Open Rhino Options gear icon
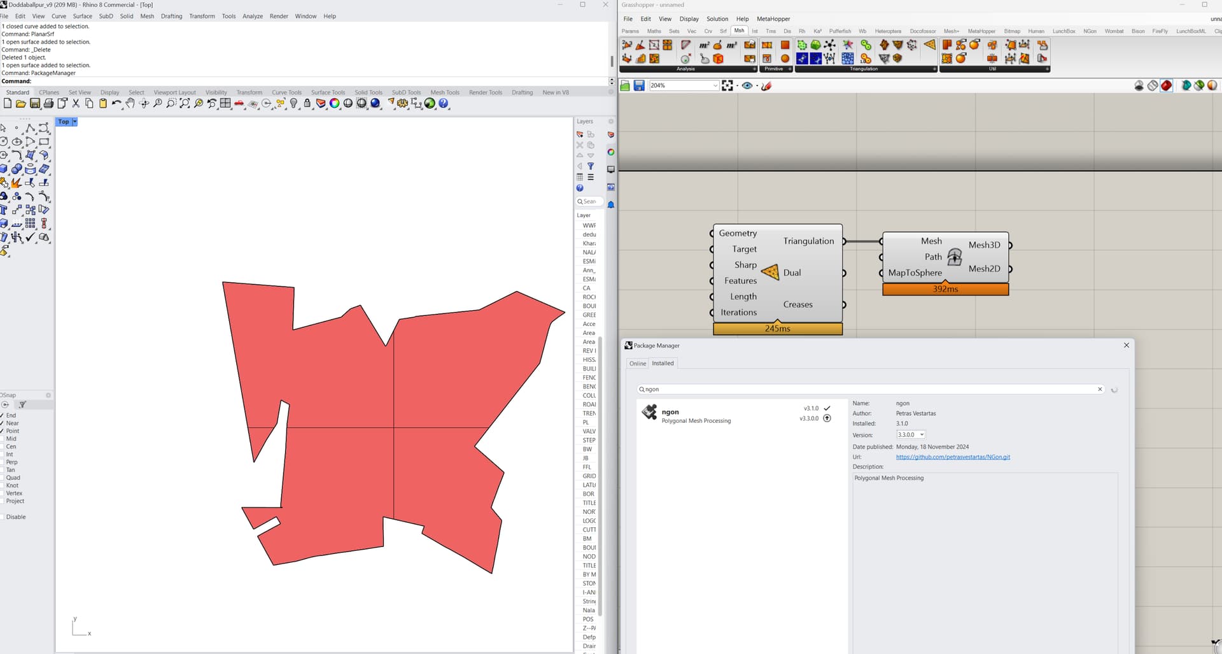 pyautogui.click(x=403, y=103)
